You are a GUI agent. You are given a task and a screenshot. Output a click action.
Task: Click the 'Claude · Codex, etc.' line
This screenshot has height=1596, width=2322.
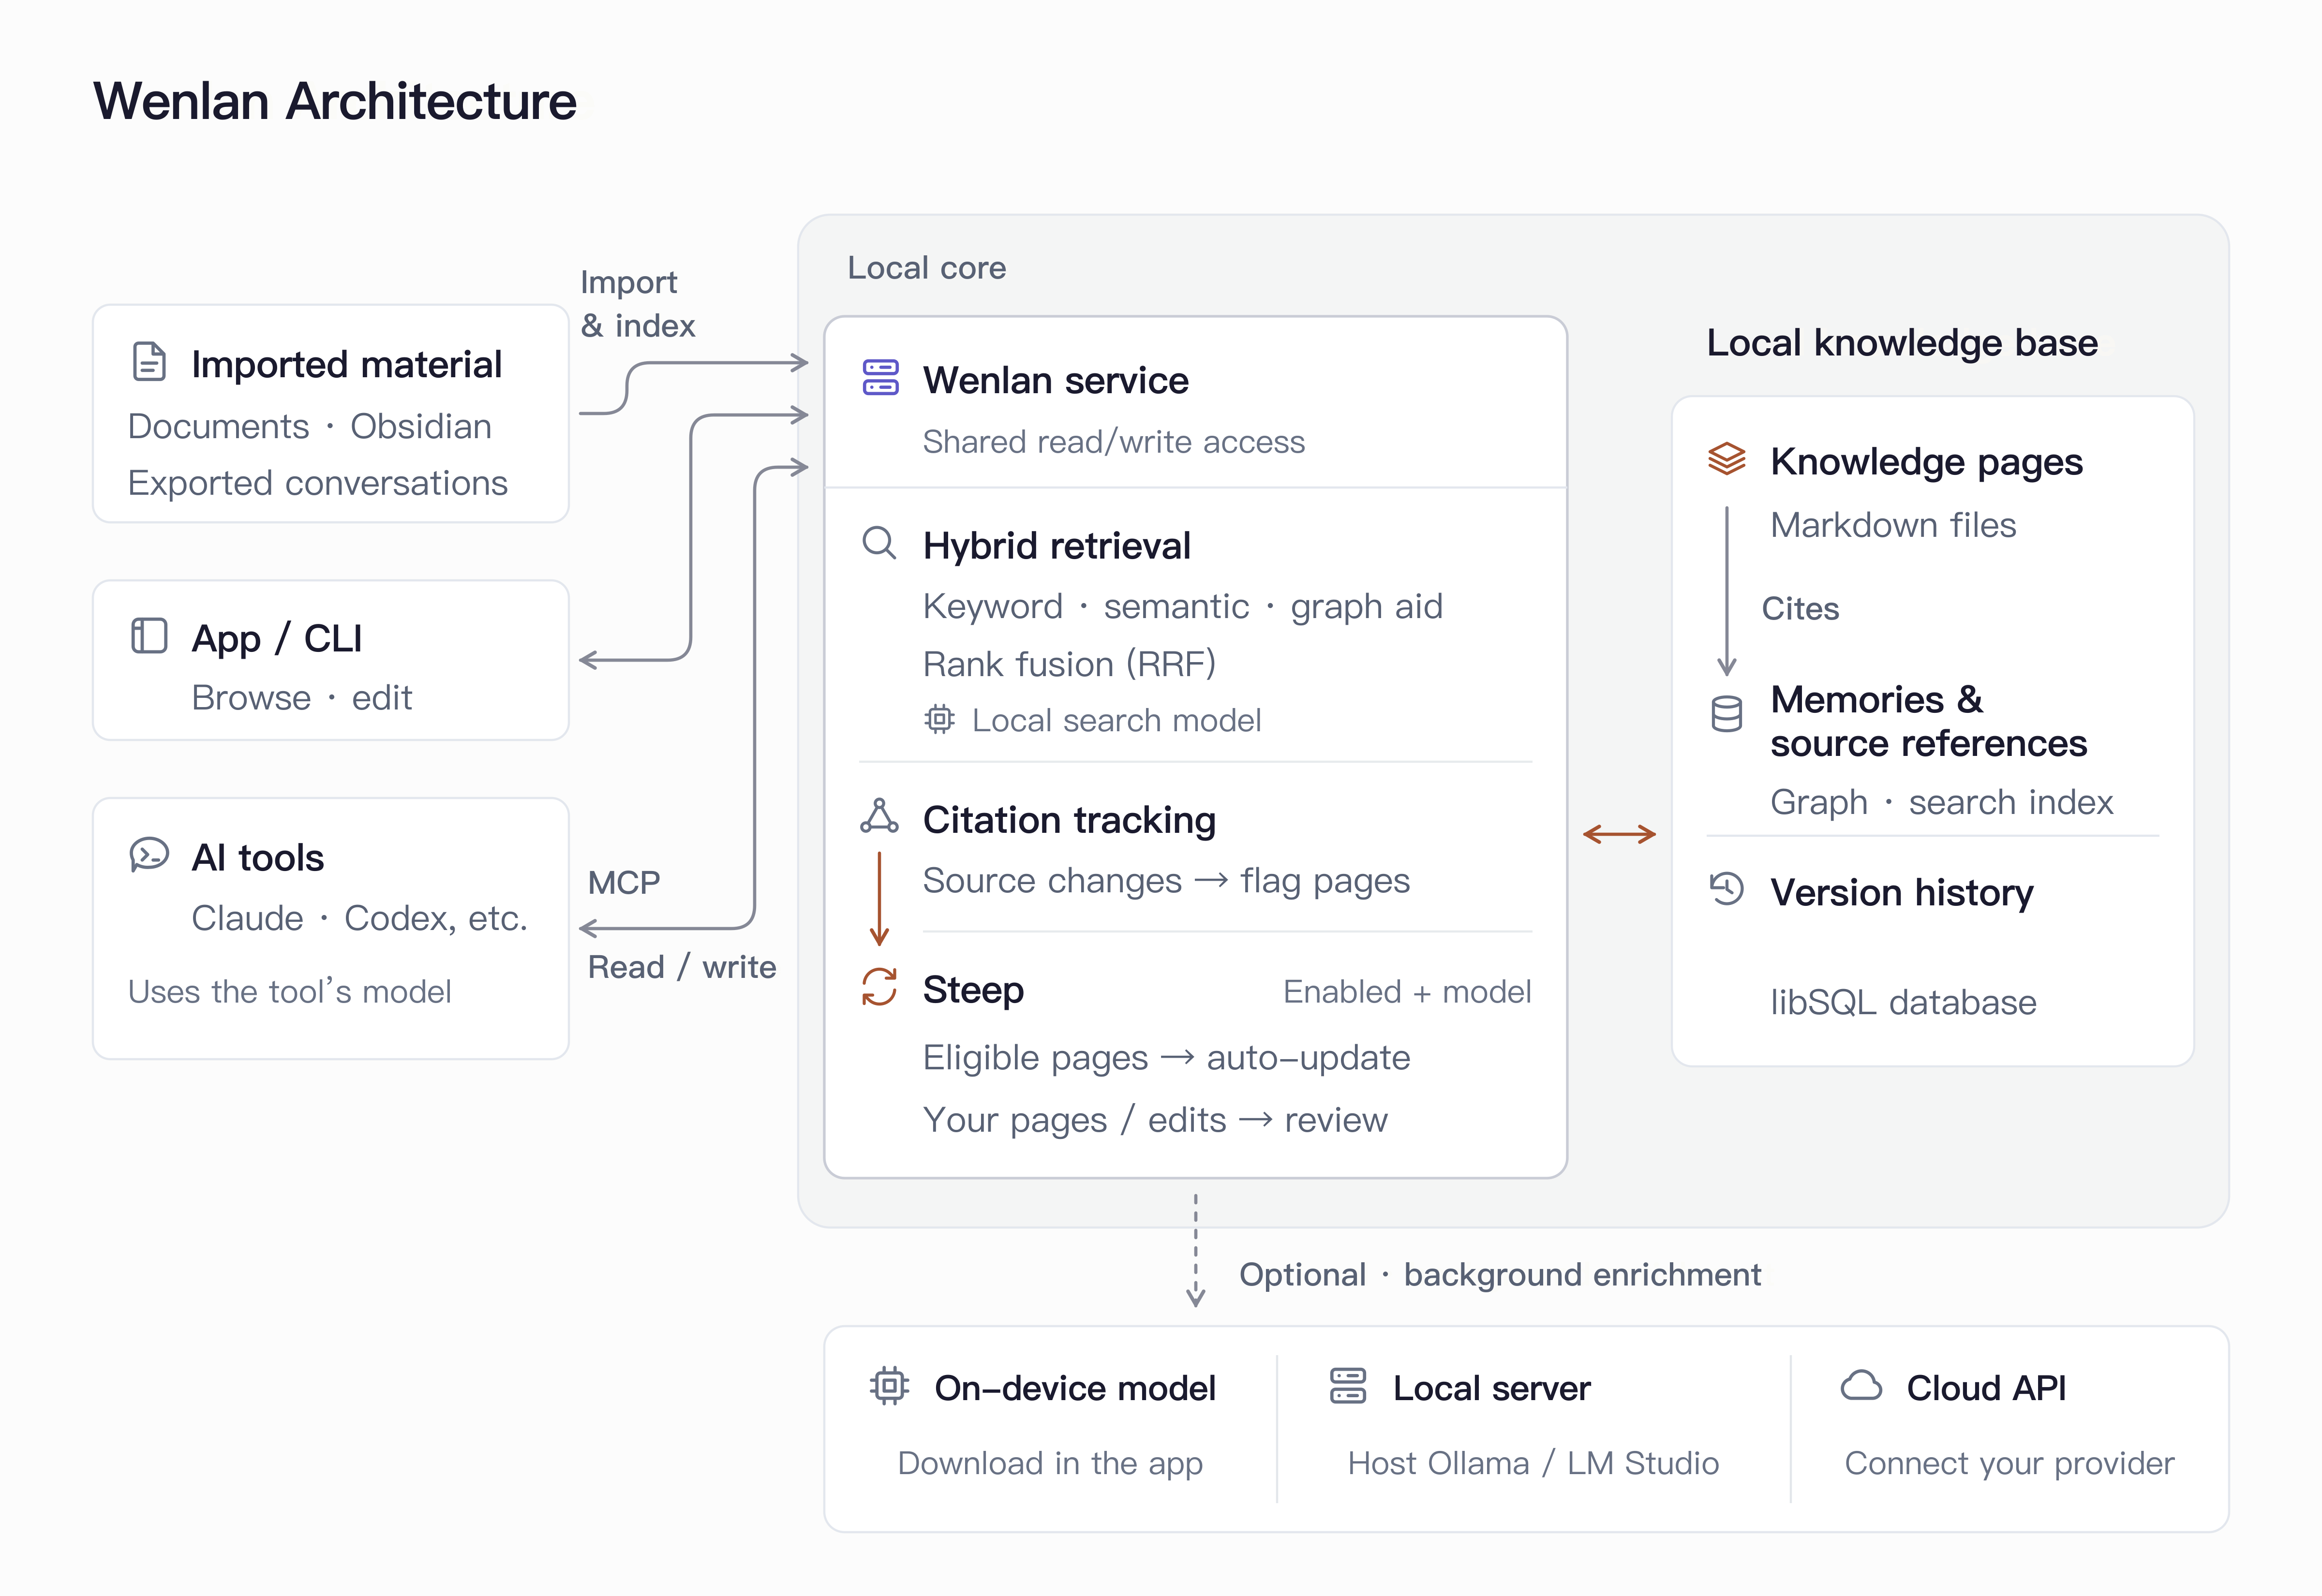(x=360, y=918)
